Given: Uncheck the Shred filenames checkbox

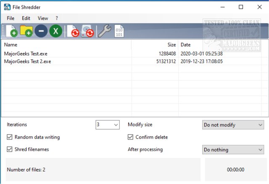Looking at the screenshot, I should click(10, 149).
